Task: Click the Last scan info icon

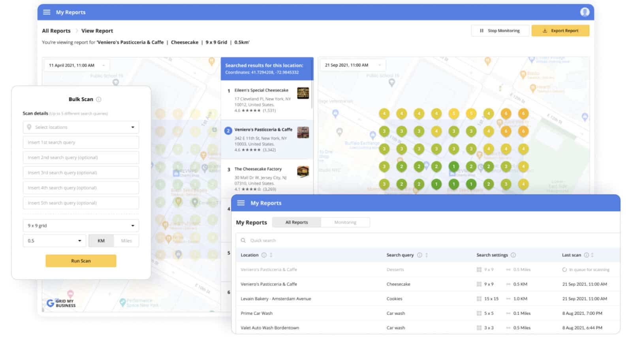Action: pyautogui.click(x=586, y=255)
